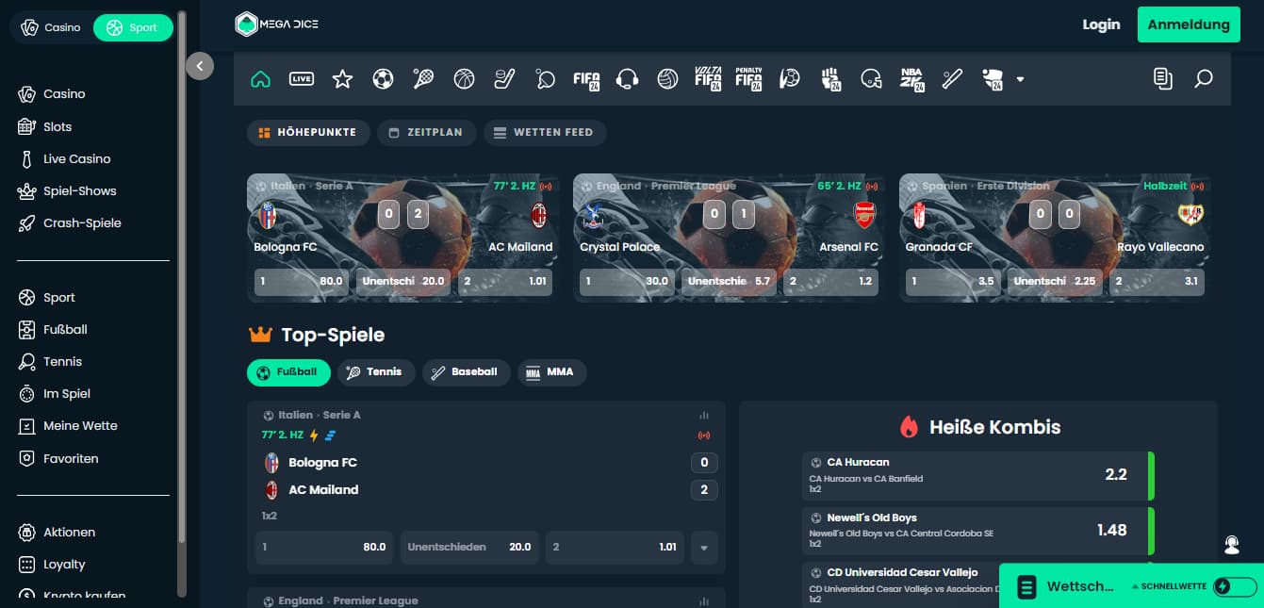This screenshot has height=608, width=1264.
Task: Select Unentschieden 20.0 in top games list
Action: (469, 547)
